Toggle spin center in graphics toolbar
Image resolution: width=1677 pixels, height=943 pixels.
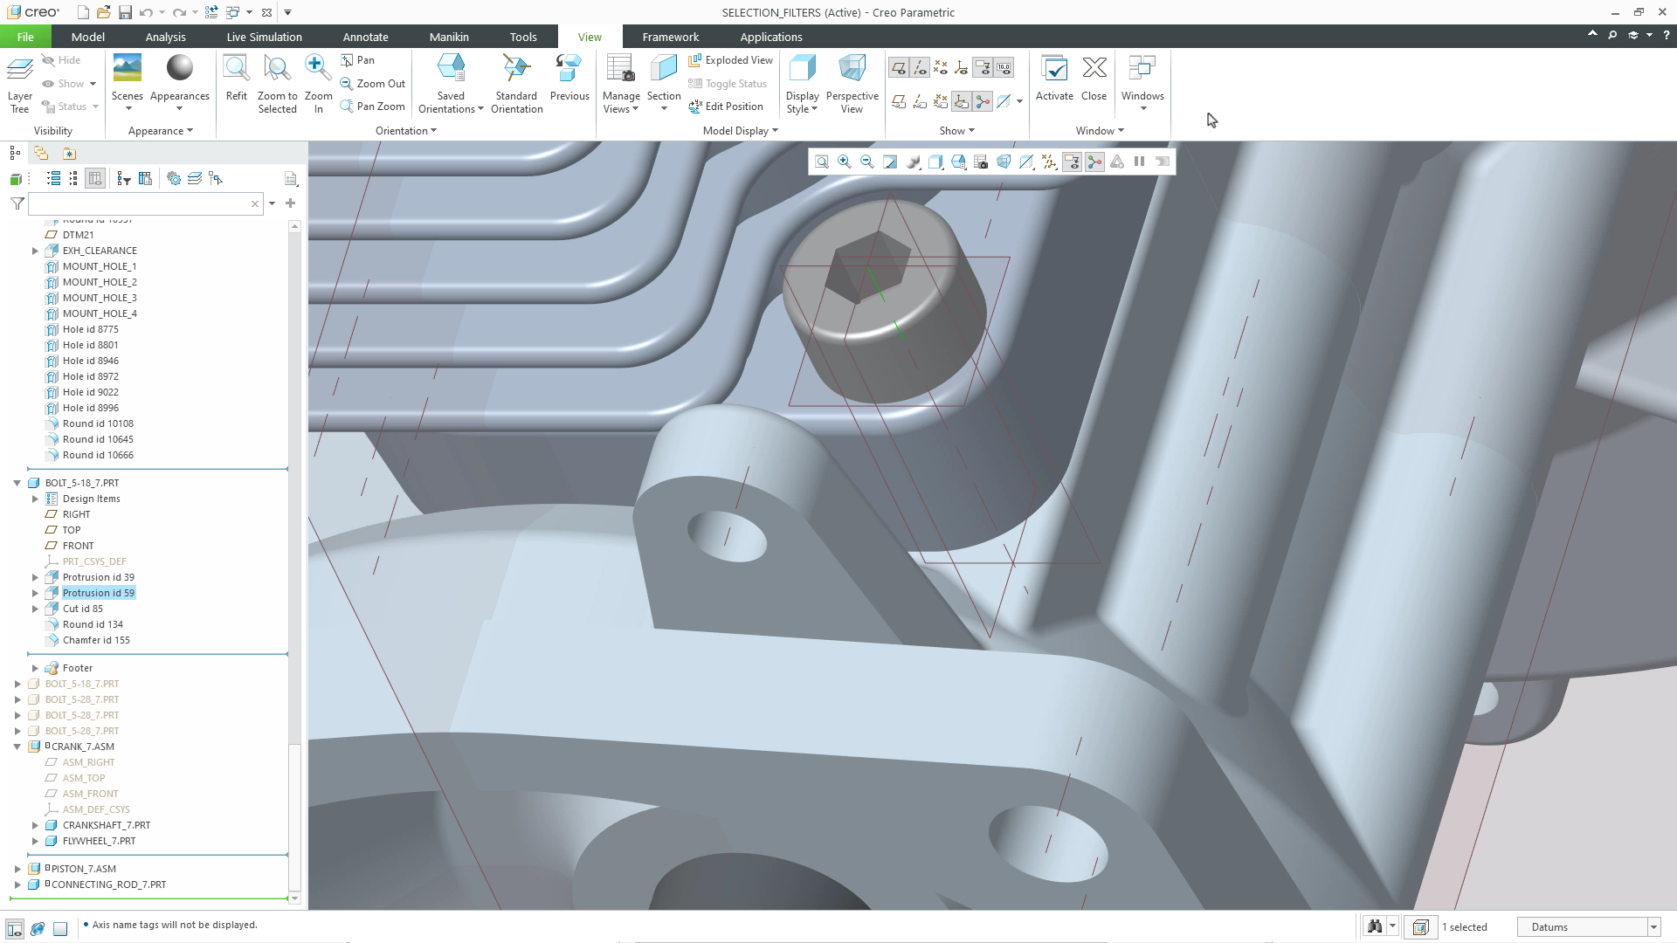[x=1094, y=162]
